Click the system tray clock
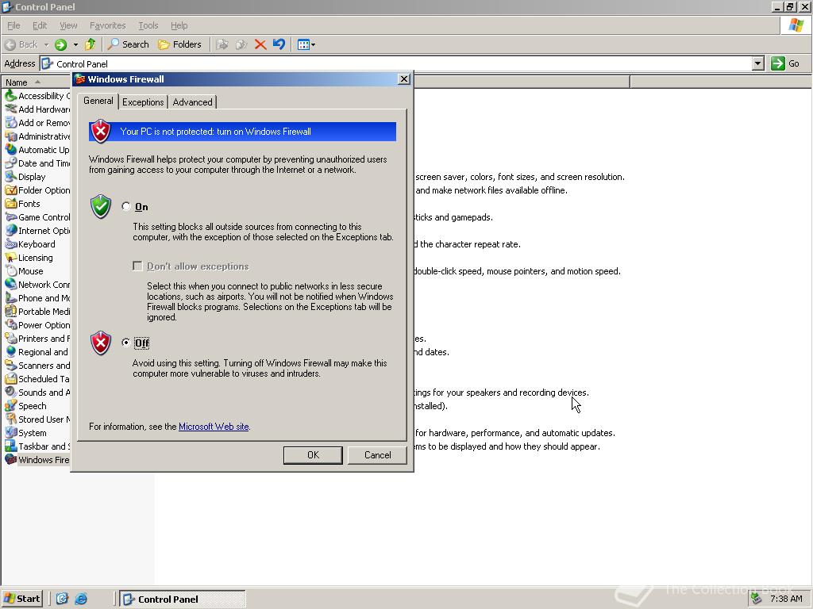 pos(786,599)
